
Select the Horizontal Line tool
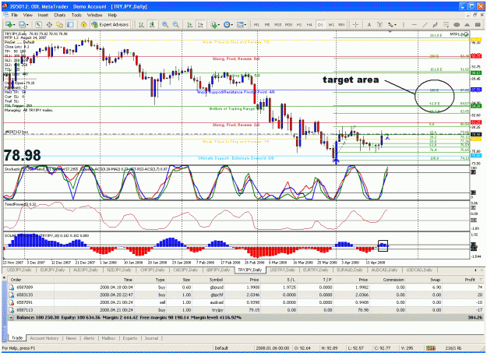coord(414,25)
